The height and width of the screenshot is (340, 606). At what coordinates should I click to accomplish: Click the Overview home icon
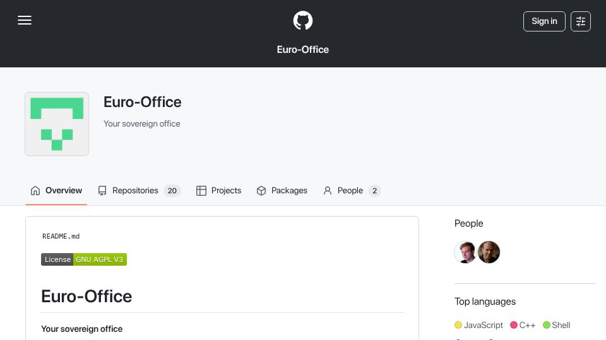[x=35, y=190]
